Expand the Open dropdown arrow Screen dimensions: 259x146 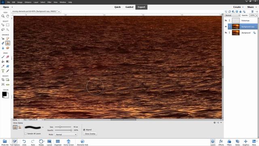pyautogui.click(x=12, y=7)
